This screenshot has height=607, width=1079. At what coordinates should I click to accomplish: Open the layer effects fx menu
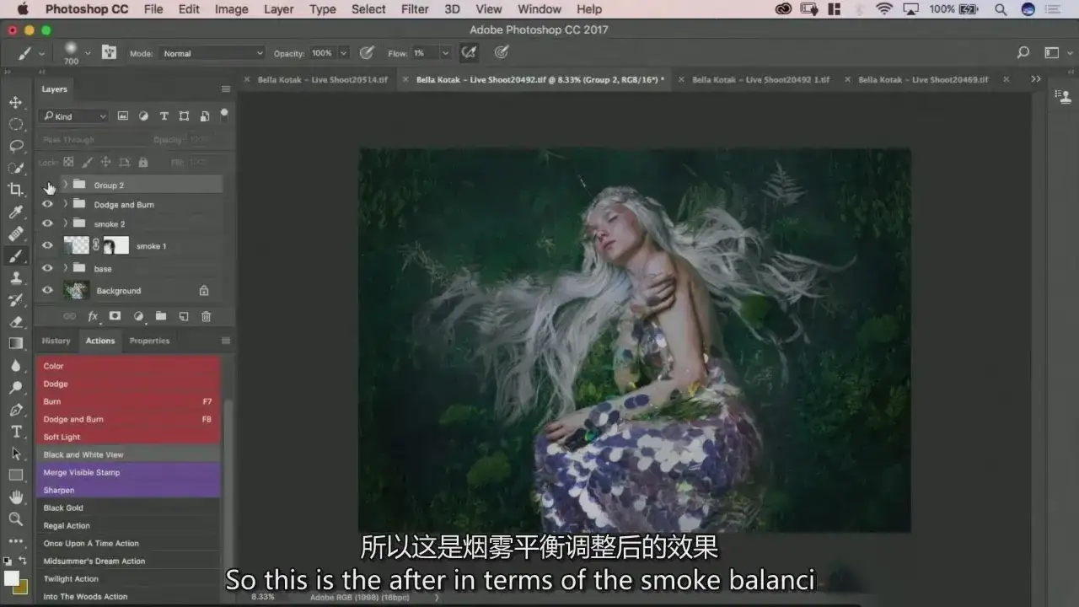click(x=93, y=316)
